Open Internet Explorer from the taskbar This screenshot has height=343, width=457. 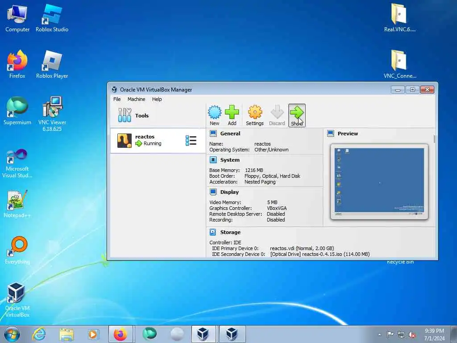(39, 334)
